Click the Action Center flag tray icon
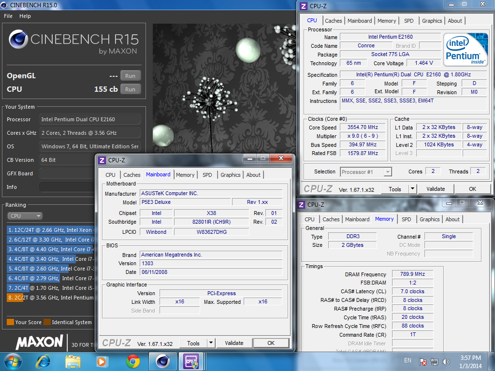This screenshot has height=371, width=495. (422, 362)
